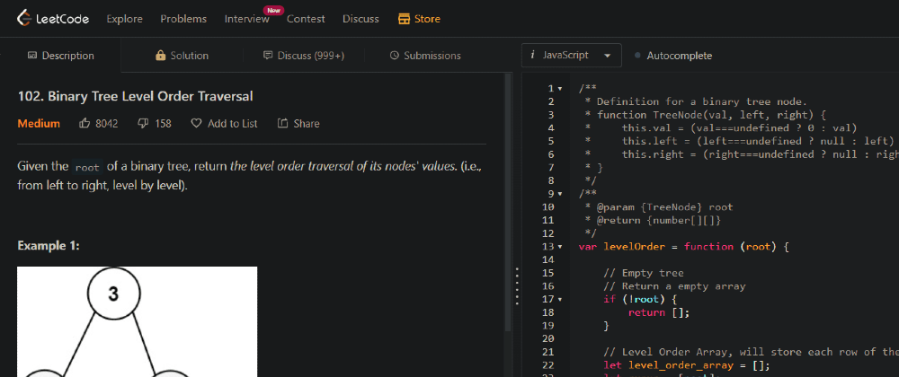The image size is (899, 377).
Task: Click the @return {number[][]} line
Action: point(653,220)
